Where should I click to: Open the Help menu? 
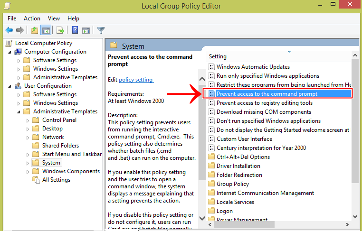[x=73, y=18]
